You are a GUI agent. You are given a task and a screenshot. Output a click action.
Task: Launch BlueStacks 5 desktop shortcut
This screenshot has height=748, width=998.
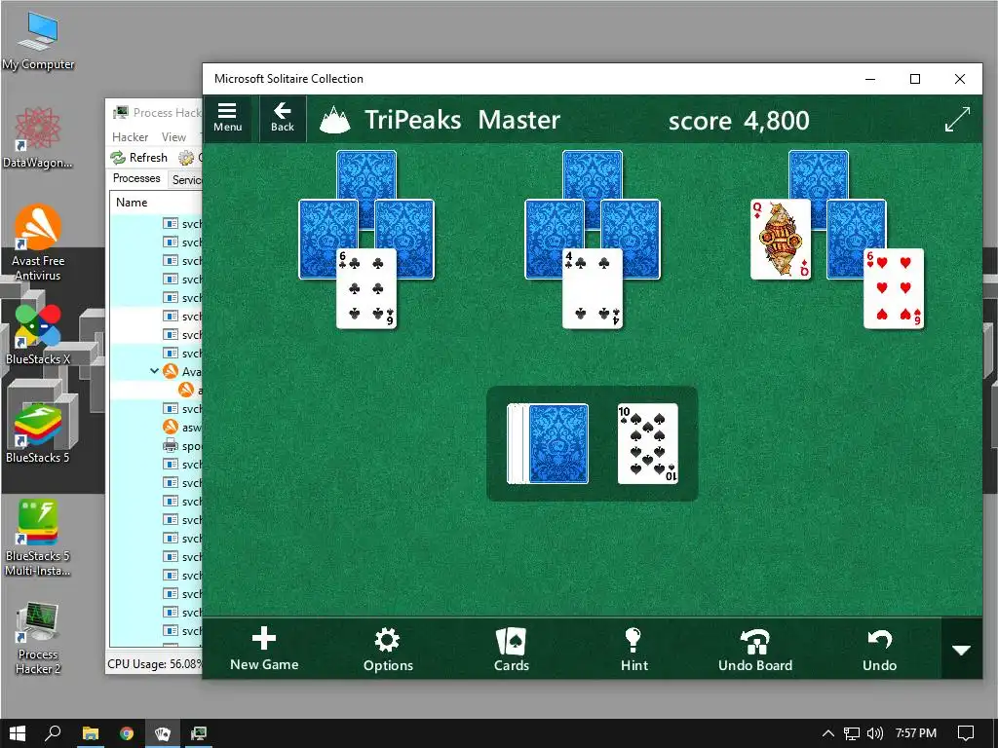(x=38, y=433)
